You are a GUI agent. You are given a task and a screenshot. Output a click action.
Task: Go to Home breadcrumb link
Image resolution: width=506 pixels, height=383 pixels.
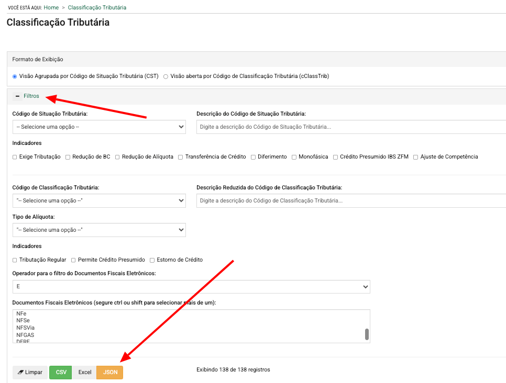coord(51,8)
